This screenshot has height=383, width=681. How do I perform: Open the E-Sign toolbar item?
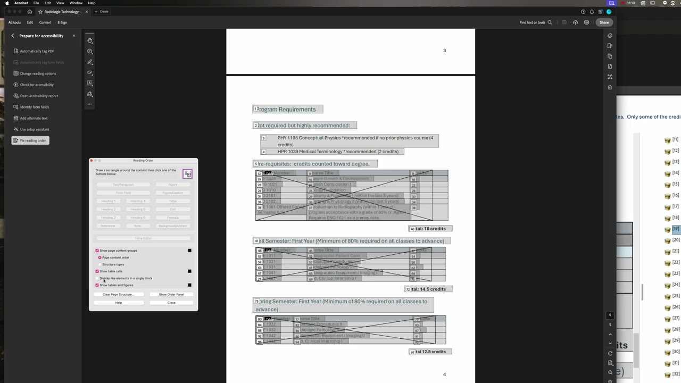62,22
